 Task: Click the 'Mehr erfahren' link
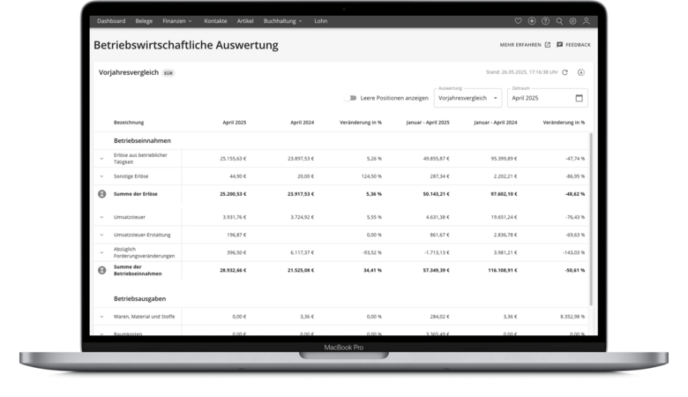525,44
